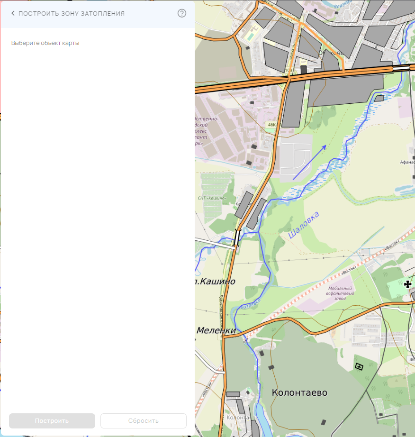Select the black cross church icon on the map
Image resolution: width=415 pixels, height=437 pixels.
pos(407,284)
